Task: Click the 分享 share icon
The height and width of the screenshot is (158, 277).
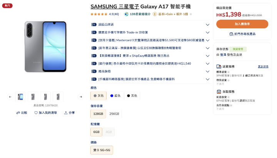Action: 66,113
